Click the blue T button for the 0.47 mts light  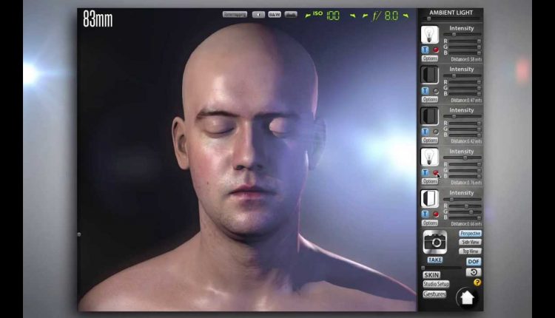(x=425, y=91)
